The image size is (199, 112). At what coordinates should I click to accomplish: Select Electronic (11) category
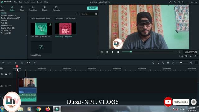pyautogui.click(x=7, y=26)
